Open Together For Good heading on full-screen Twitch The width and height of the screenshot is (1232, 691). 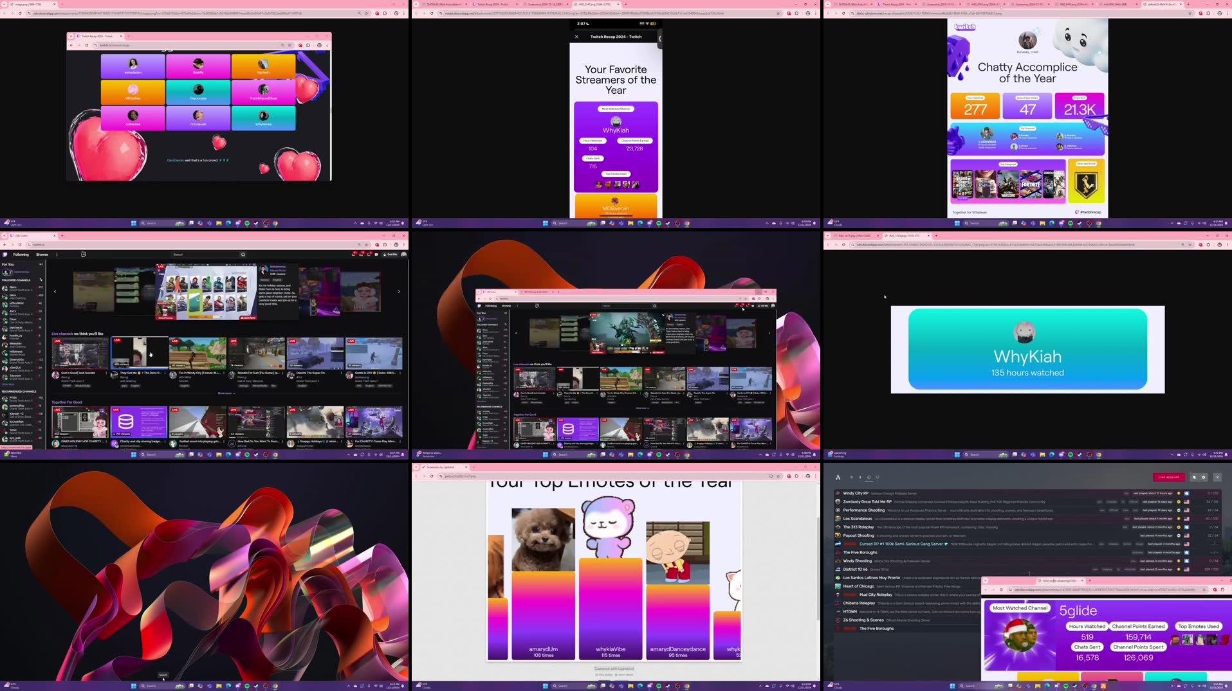pyautogui.click(x=67, y=402)
